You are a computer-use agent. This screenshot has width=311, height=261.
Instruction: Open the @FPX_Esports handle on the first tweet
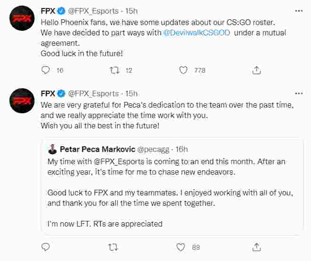(x=93, y=11)
